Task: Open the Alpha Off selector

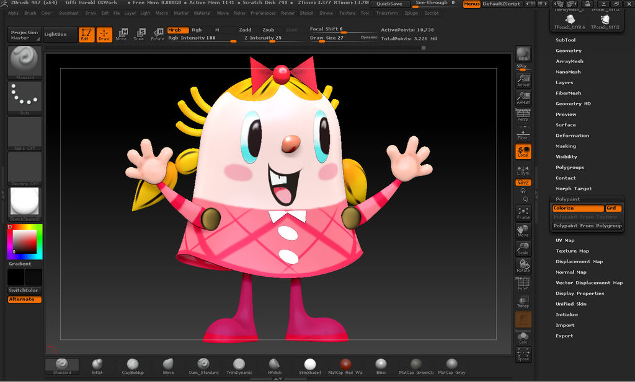Action: pyautogui.click(x=25, y=133)
